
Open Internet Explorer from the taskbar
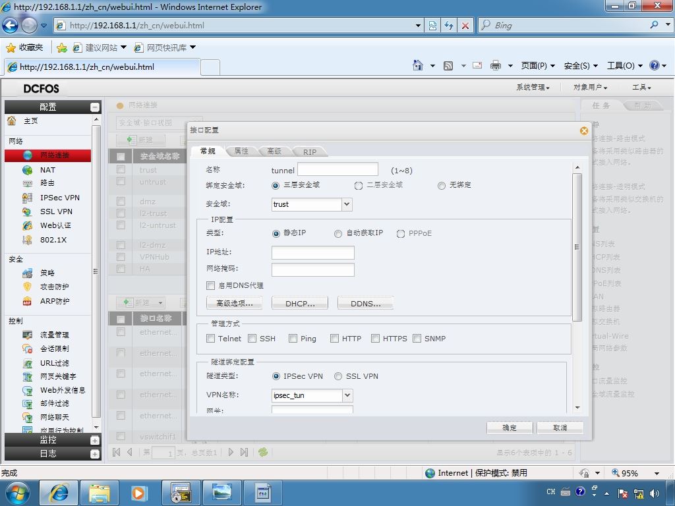pyautogui.click(x=59, y=493)
